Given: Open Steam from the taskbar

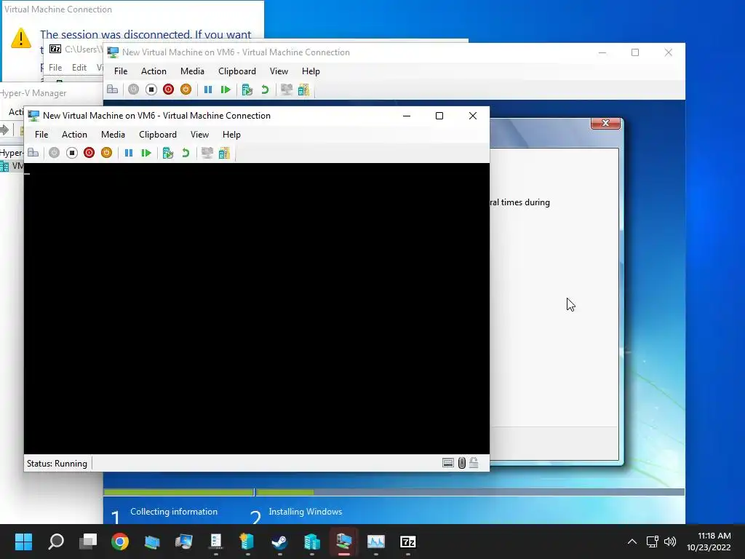Looking at the screenshot, I should tap(279, 542).
